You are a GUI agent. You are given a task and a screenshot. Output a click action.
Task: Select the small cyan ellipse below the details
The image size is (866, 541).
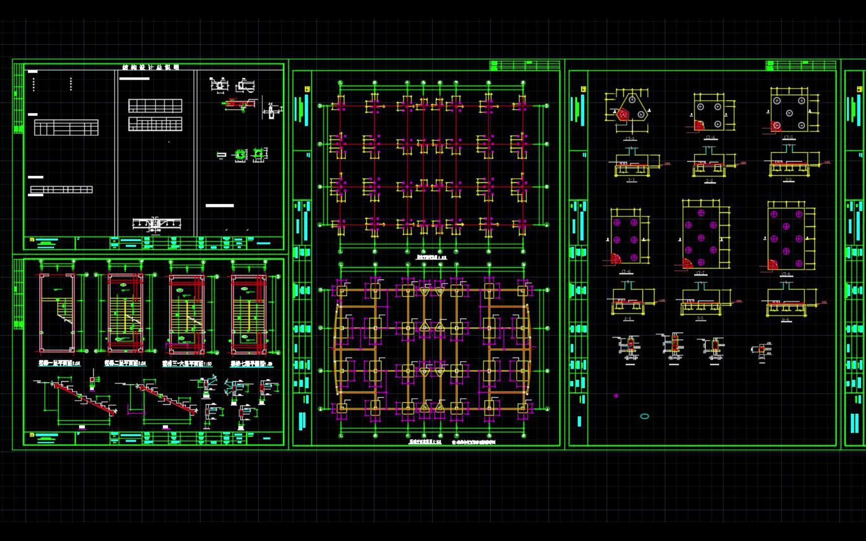tap(644, 416)
